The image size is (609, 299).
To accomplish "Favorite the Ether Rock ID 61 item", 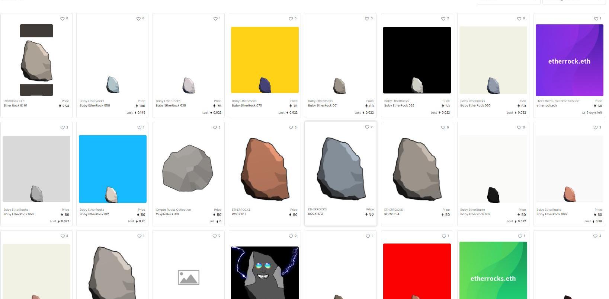I will point(62,19).
